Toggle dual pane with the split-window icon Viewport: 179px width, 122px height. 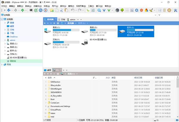160,10
